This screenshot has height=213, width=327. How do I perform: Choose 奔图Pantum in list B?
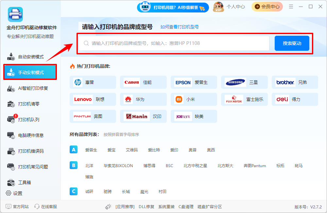(x=255, y=165)
